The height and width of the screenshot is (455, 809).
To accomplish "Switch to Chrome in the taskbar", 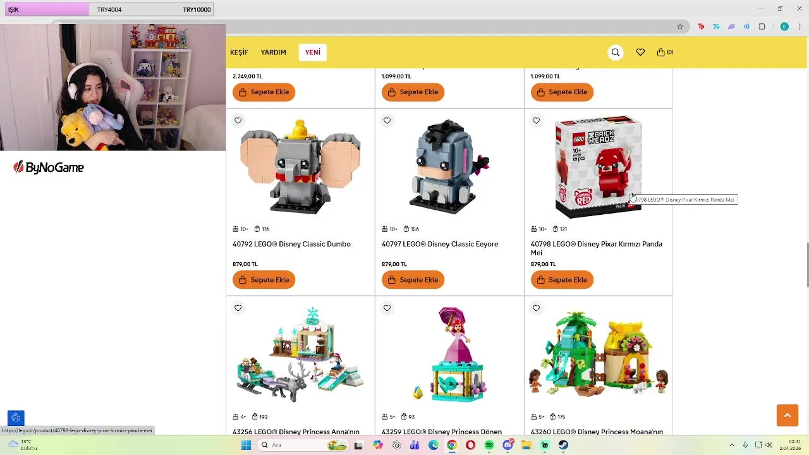I will (452, 445).
